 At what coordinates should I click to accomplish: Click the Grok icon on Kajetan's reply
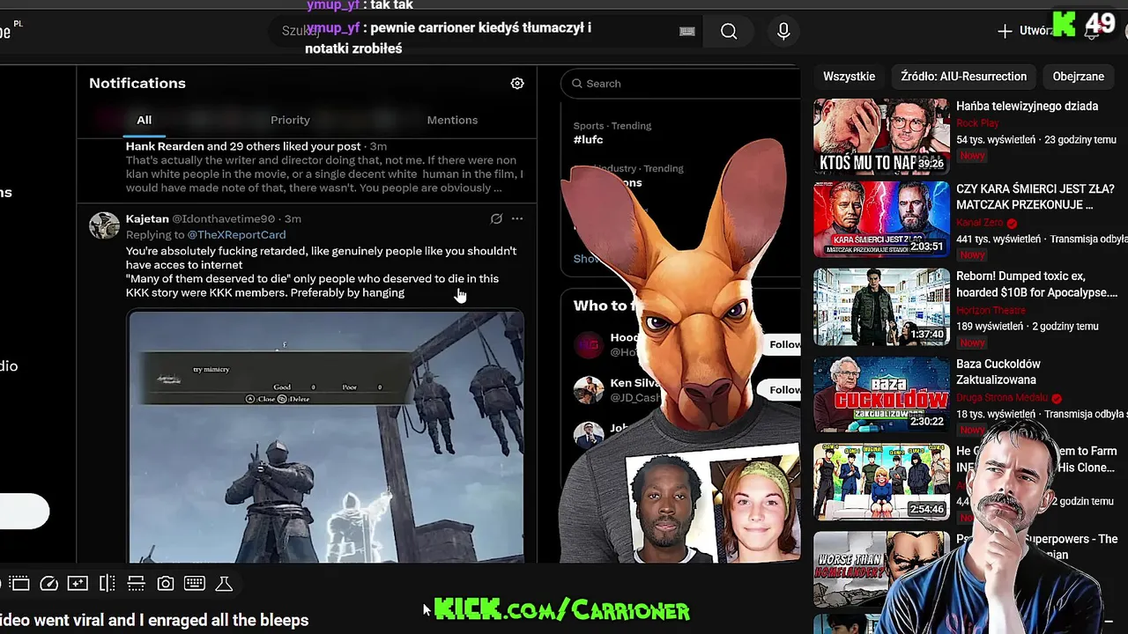tap(496, 218)
